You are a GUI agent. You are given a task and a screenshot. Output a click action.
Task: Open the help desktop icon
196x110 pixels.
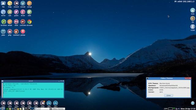pyautogui.click(x=10, y=3)
